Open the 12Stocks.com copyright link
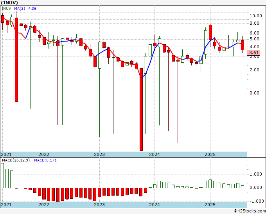This screenshot has width=266, height=214. tap(250, 211)
